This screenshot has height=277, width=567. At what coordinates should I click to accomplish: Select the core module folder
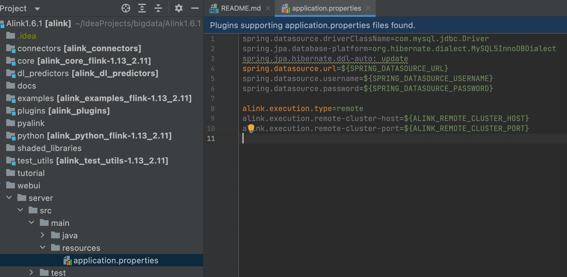[x=102, y=61]
